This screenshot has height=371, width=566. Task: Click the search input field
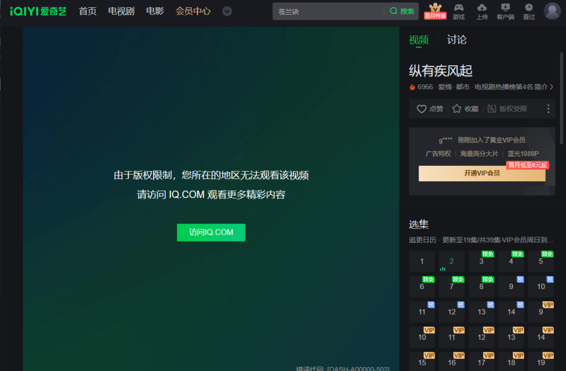point(329,11)
